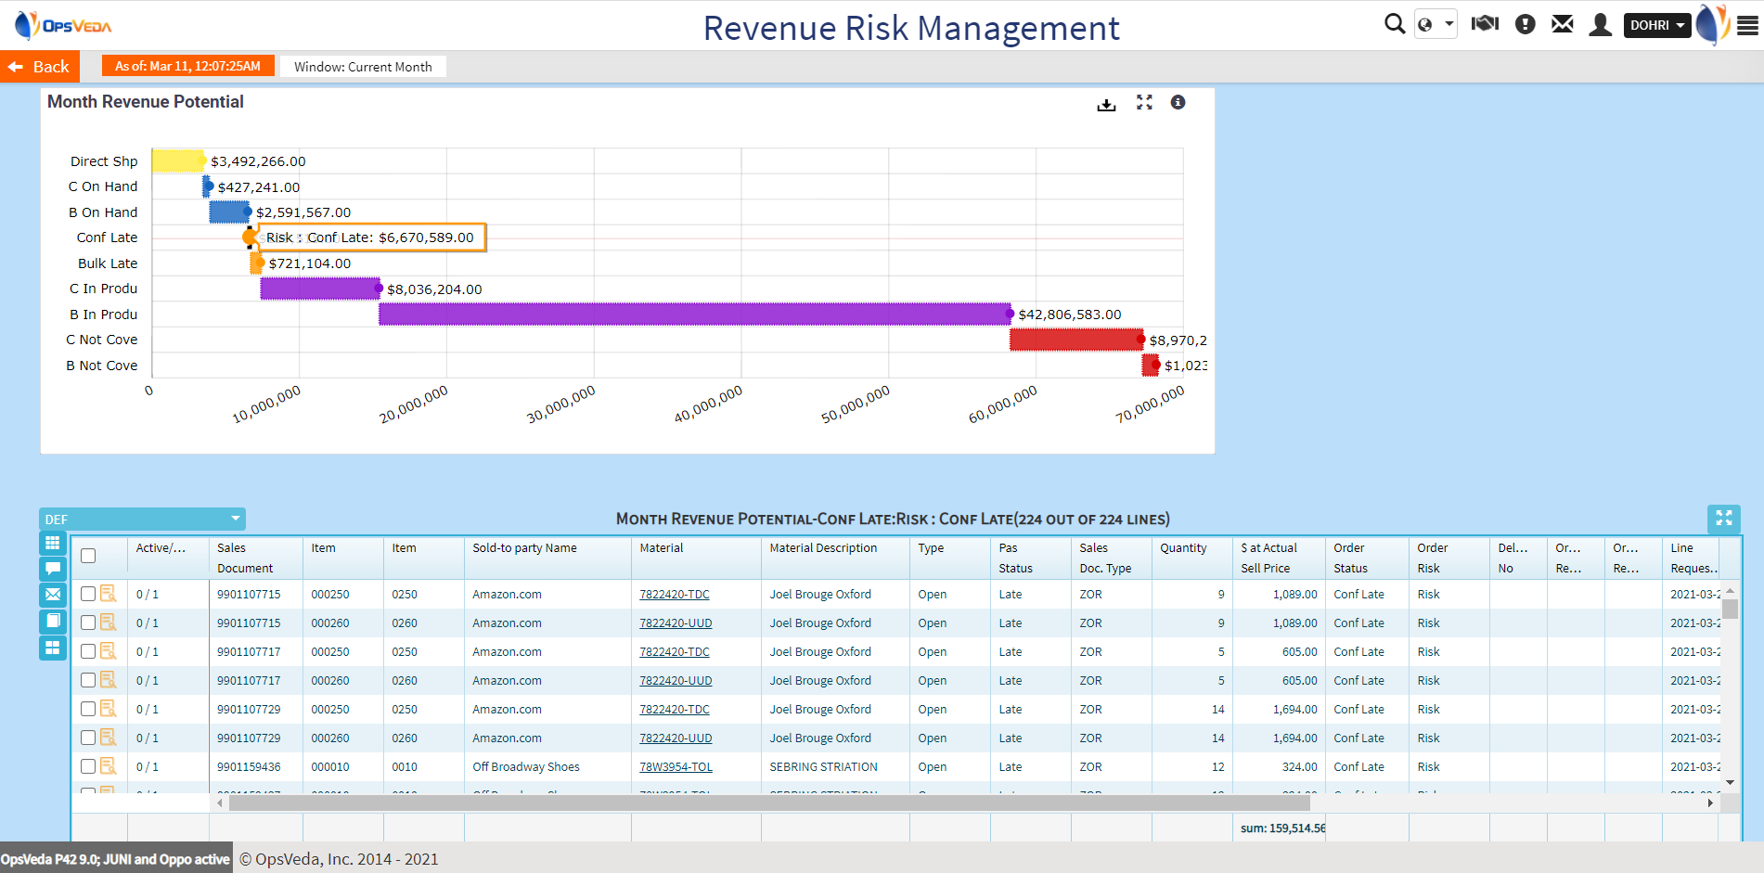This screenshot has height=873, width=1764.
Task: Open the comment icon in grid sidebar
Action: 52,569
